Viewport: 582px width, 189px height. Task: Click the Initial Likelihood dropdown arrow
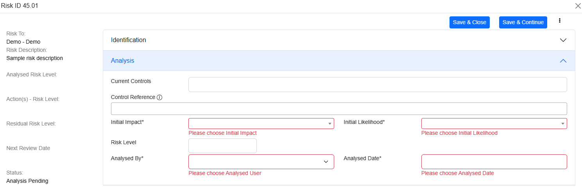562,124
